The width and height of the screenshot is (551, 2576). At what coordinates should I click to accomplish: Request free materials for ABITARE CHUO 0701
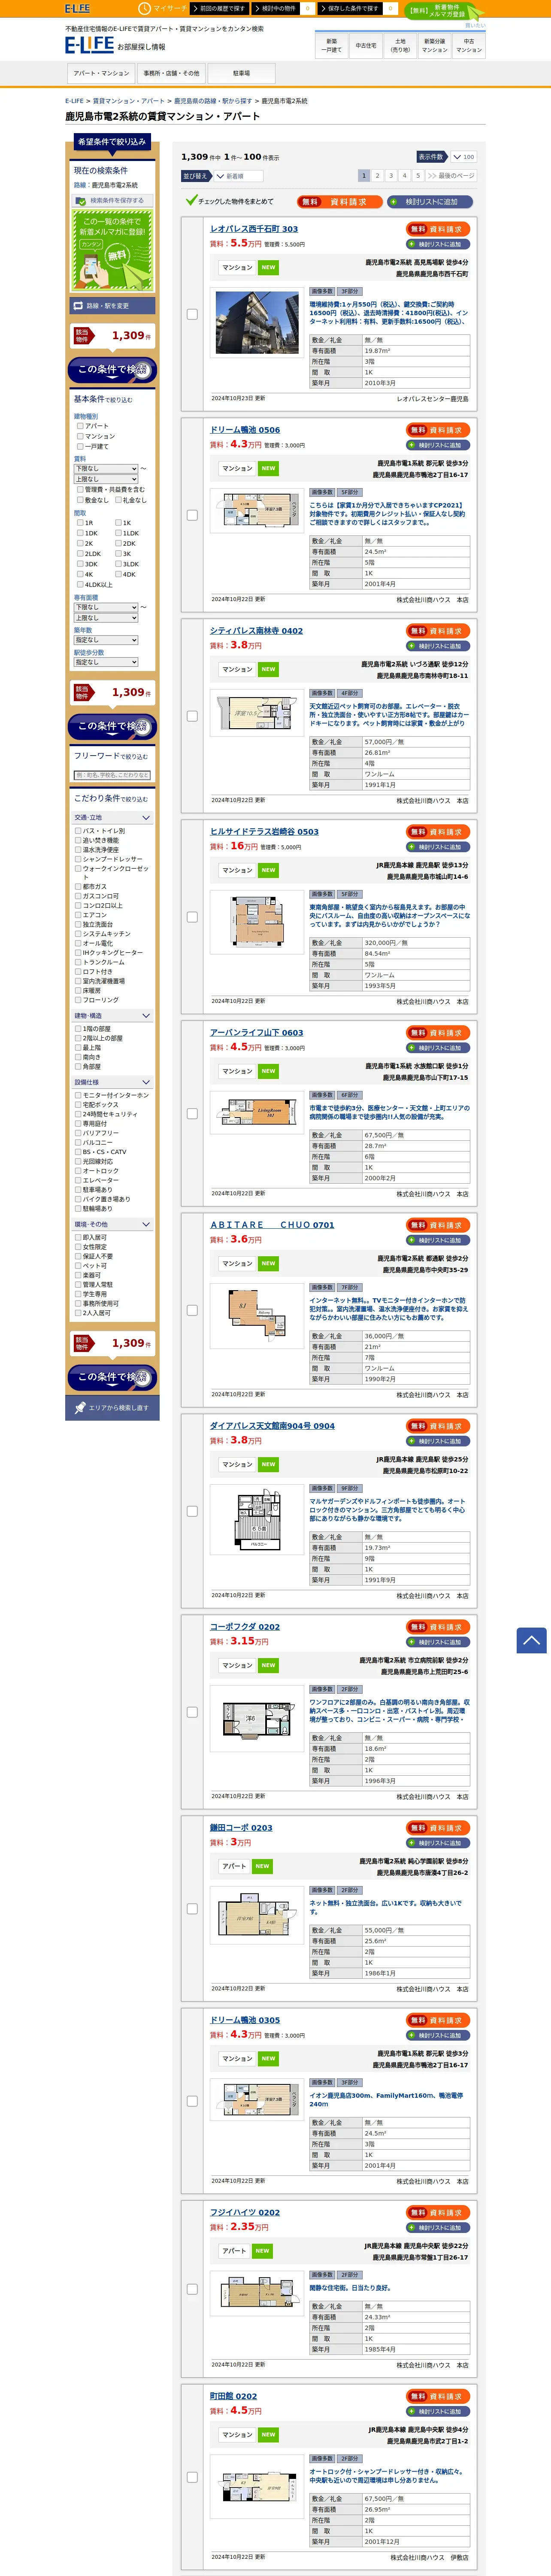click(438, 1225)
